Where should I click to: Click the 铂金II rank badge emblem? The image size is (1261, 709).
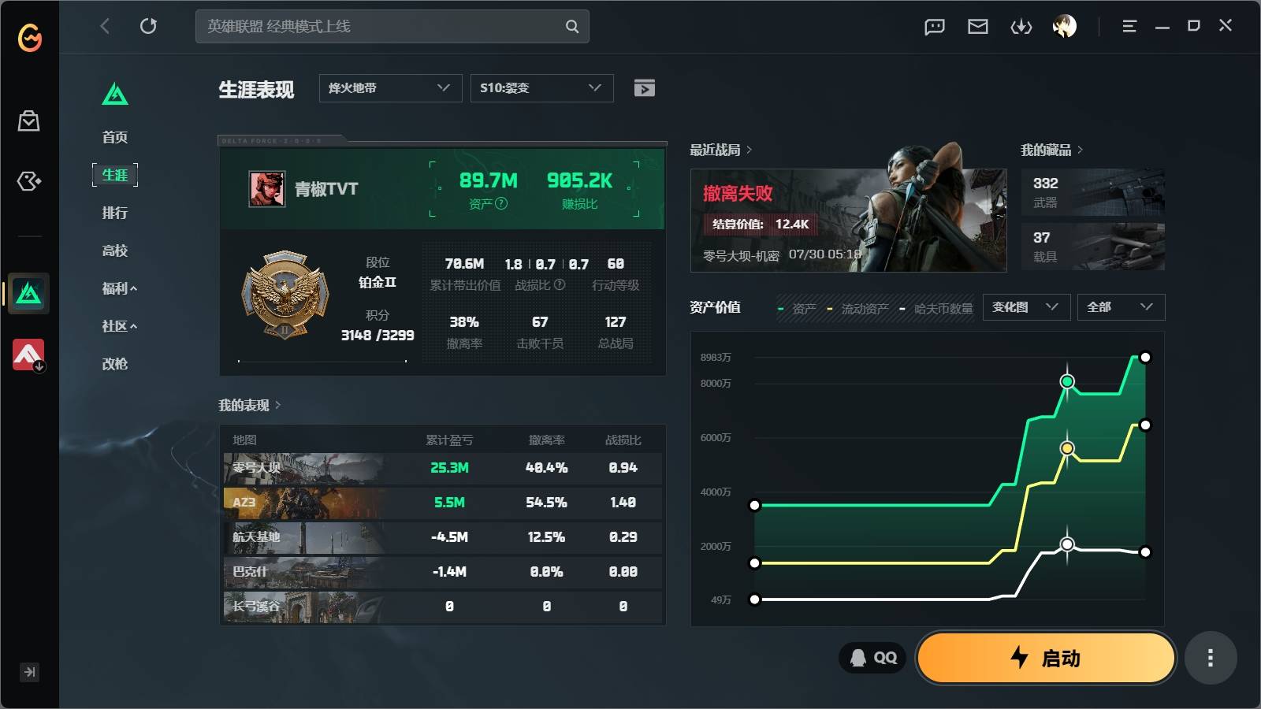pyautogui.click(x=285, y=295)
